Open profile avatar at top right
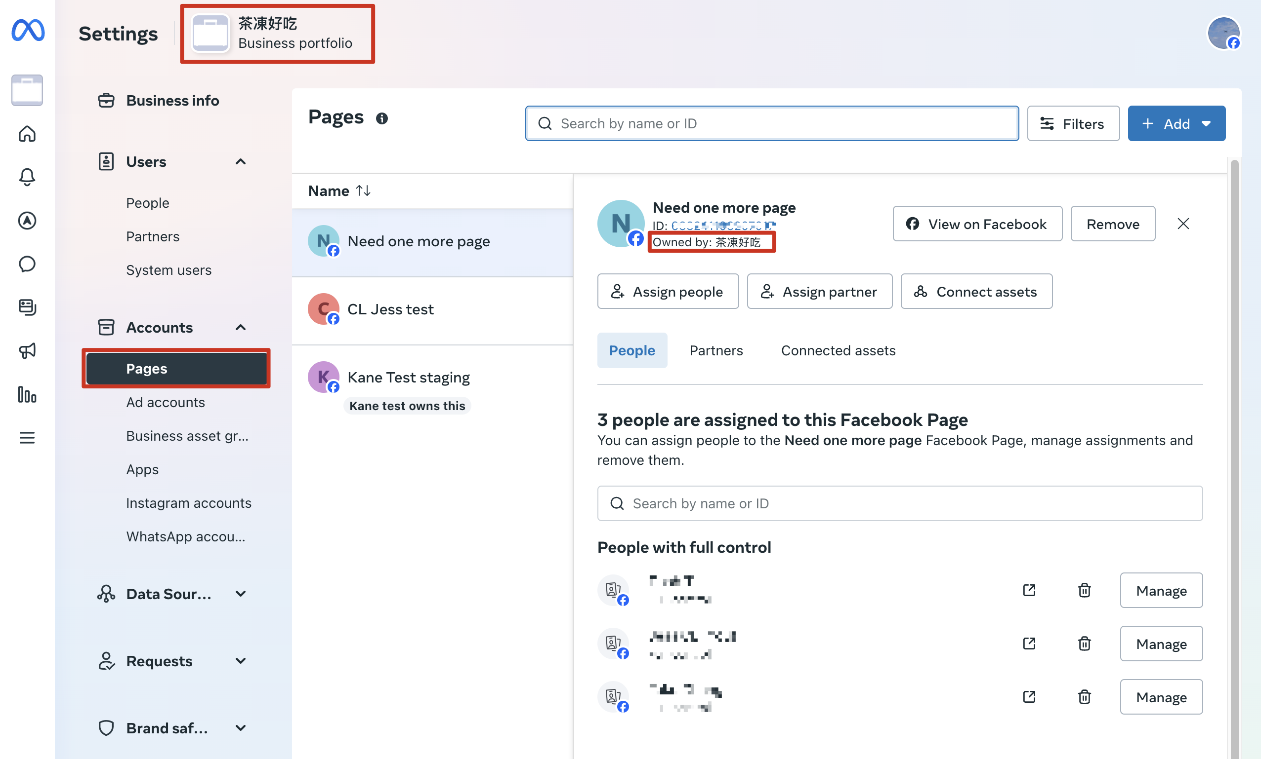Viewport: 1261px width, 759px height. point(1223,33)
